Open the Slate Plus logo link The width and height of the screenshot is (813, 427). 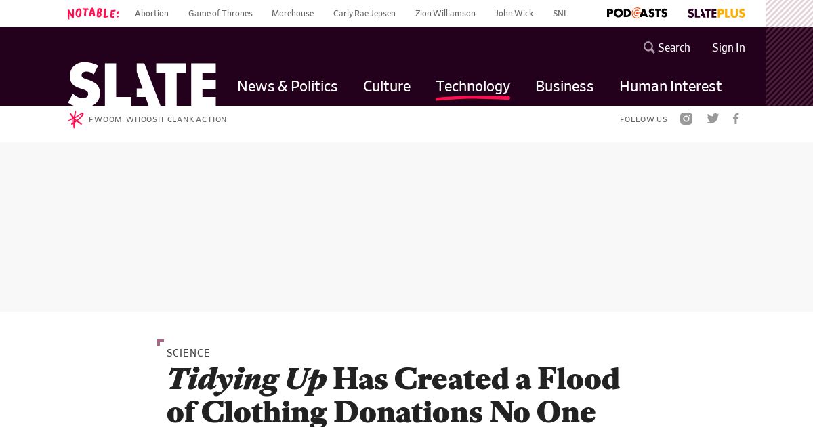click(716, 13)
